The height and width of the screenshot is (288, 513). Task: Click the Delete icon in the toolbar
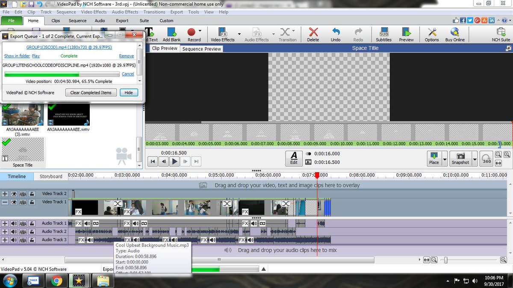point(313,34)
